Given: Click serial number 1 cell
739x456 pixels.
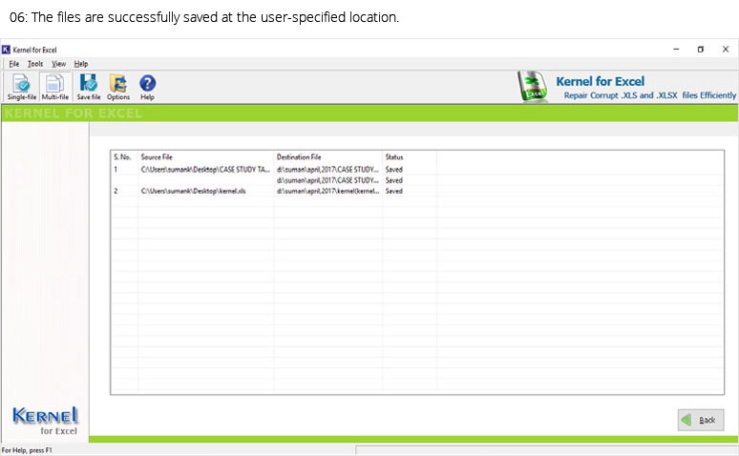Looking at the screenshot, I should 116,169.
